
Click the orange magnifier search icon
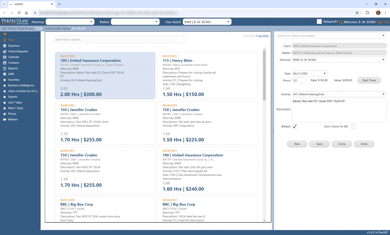point(340,22)
